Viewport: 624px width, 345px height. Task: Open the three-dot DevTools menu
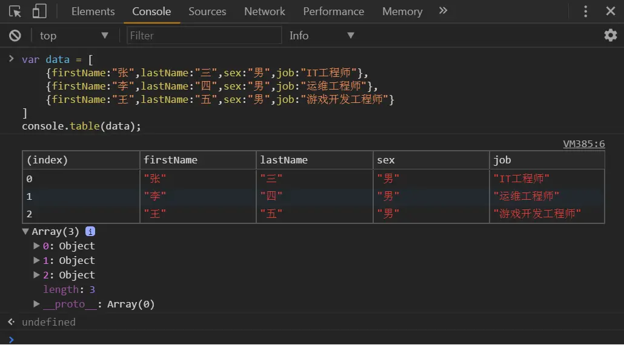click(x=585, y=11)
